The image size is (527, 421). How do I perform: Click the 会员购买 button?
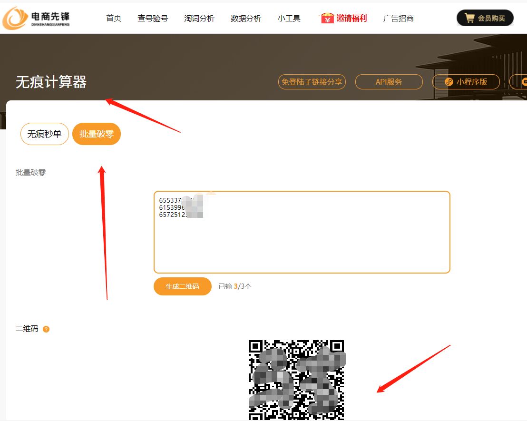click(x=485, y=18)
